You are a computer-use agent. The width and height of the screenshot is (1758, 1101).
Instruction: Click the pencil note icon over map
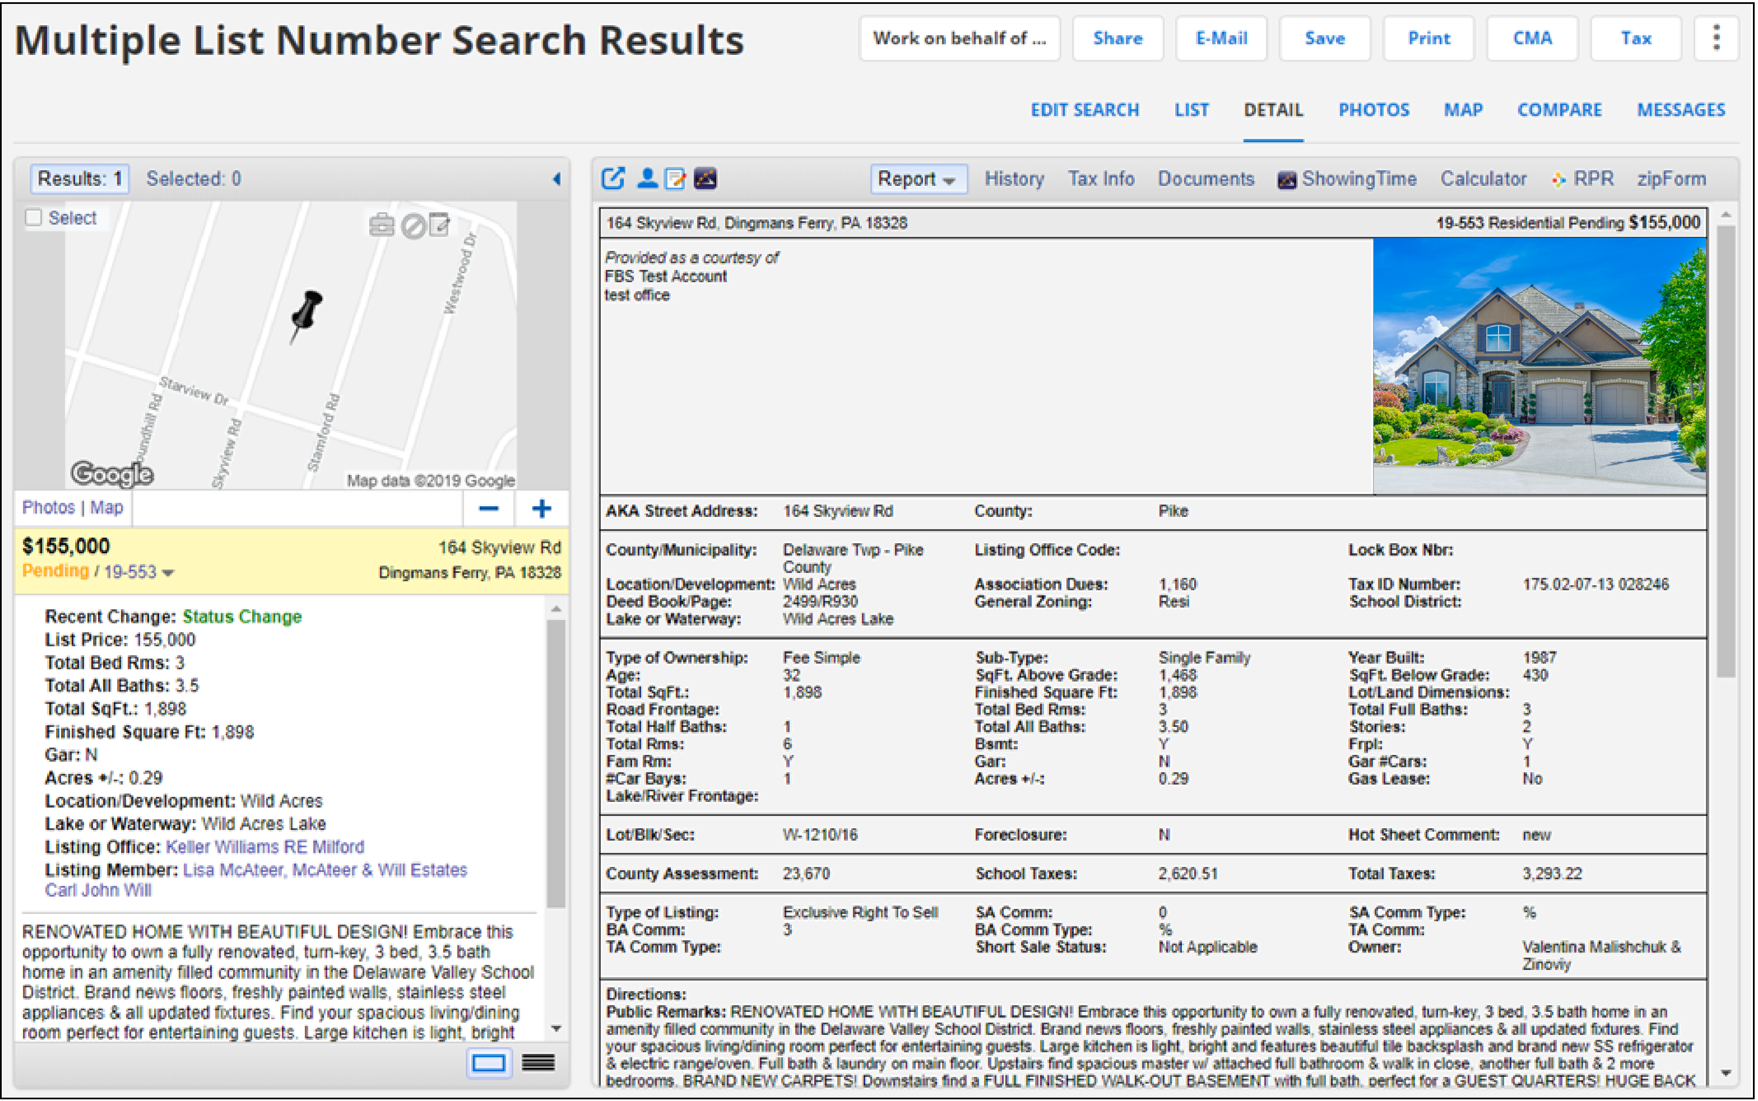(440, 225)
